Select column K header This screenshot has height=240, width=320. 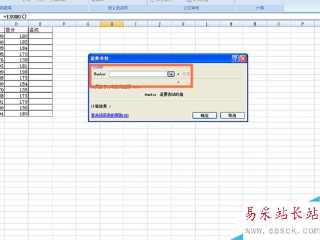[x=183, y=24]
